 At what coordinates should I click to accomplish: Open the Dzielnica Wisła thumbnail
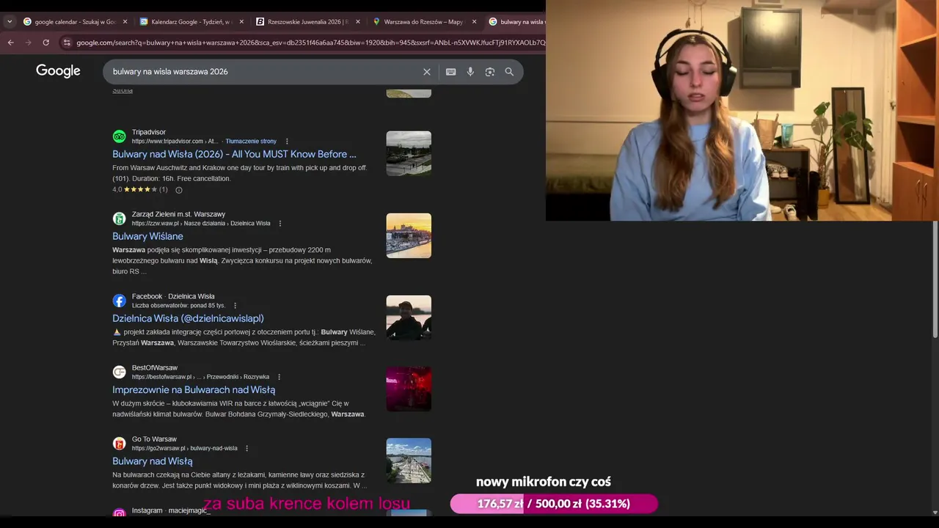[409, 318]
